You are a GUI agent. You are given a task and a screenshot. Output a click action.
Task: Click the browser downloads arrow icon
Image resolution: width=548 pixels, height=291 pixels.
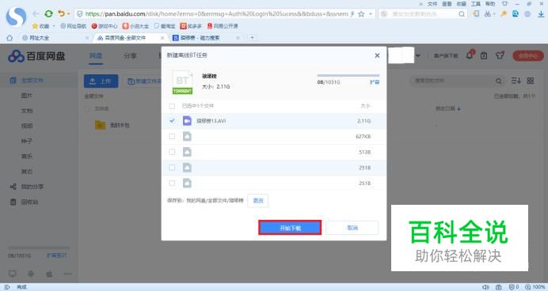(x=541, y=14)
